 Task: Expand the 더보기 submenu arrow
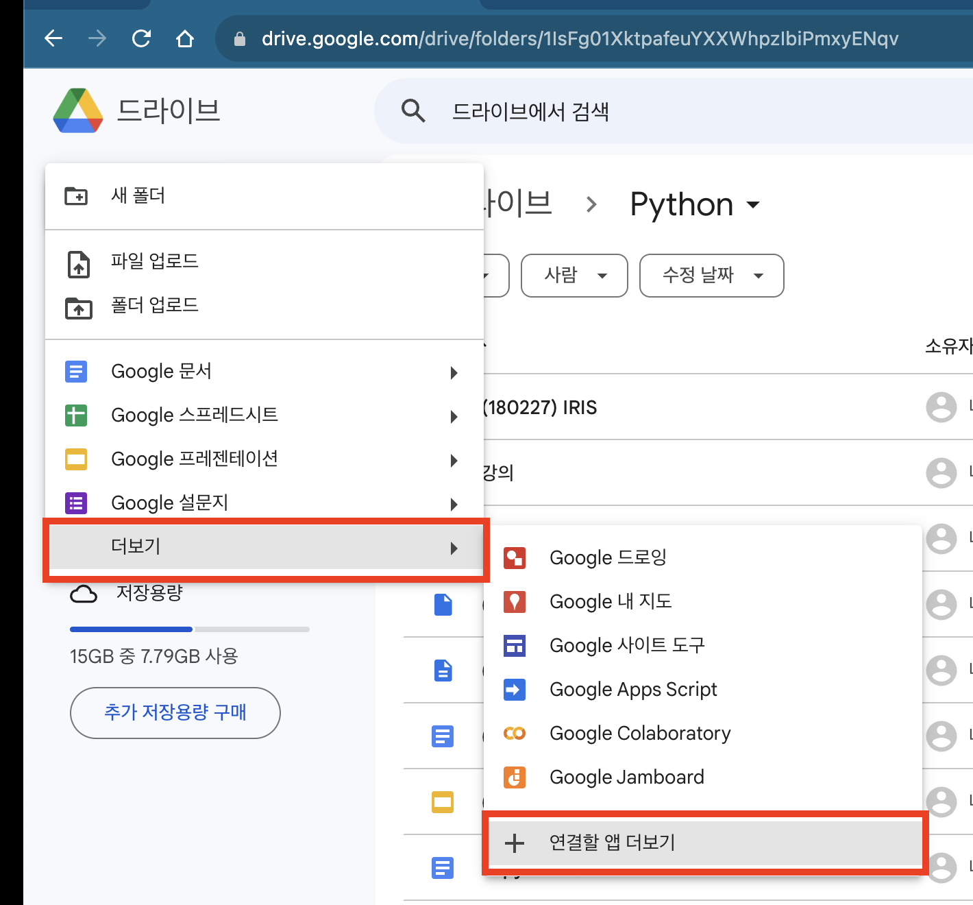pos(454,548)
